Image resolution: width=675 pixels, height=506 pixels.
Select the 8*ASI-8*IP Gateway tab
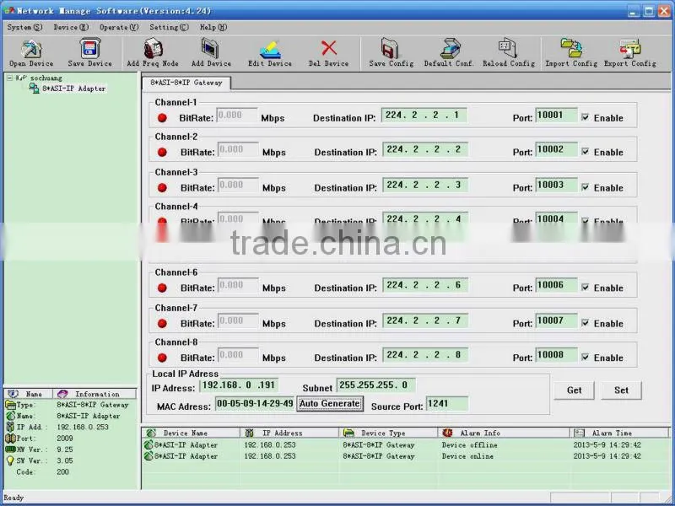coord(186,83)
